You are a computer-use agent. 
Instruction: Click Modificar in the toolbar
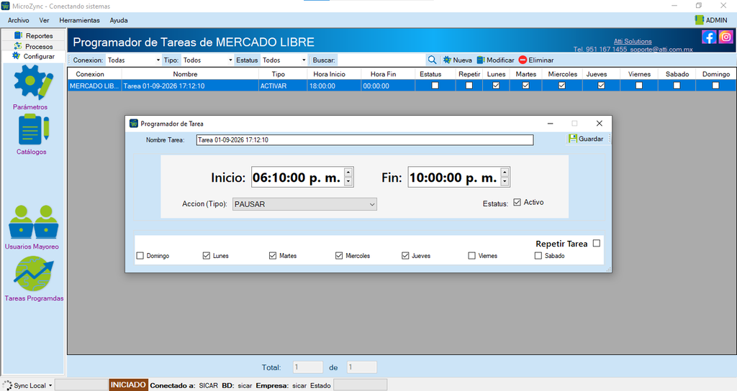pos(495,60)
